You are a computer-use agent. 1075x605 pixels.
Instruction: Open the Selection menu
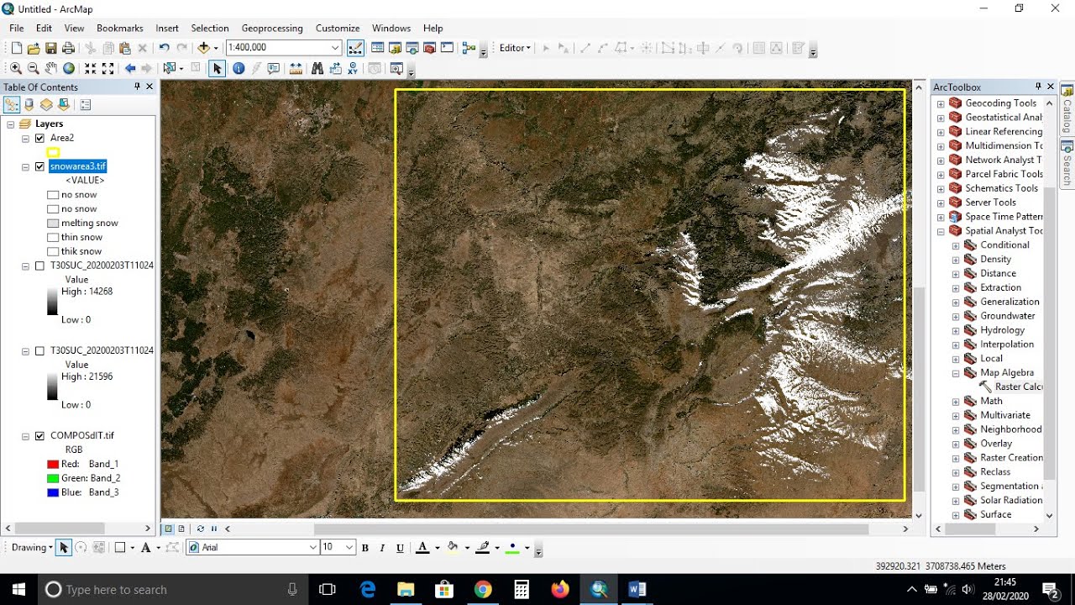(209, 28)
